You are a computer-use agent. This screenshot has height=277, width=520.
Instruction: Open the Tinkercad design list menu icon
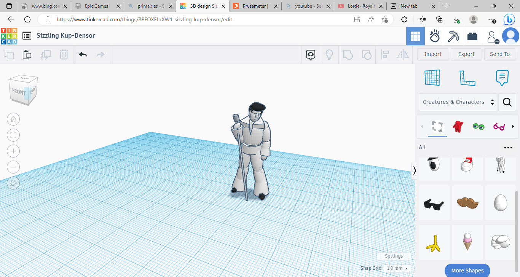pos(27,36)
